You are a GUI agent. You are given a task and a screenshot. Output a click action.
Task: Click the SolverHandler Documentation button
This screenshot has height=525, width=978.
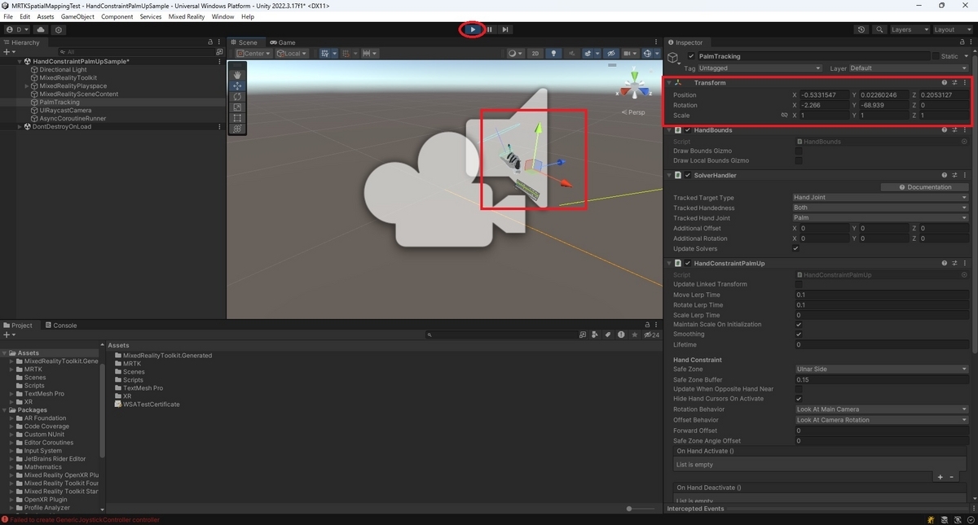click(925, 187)
